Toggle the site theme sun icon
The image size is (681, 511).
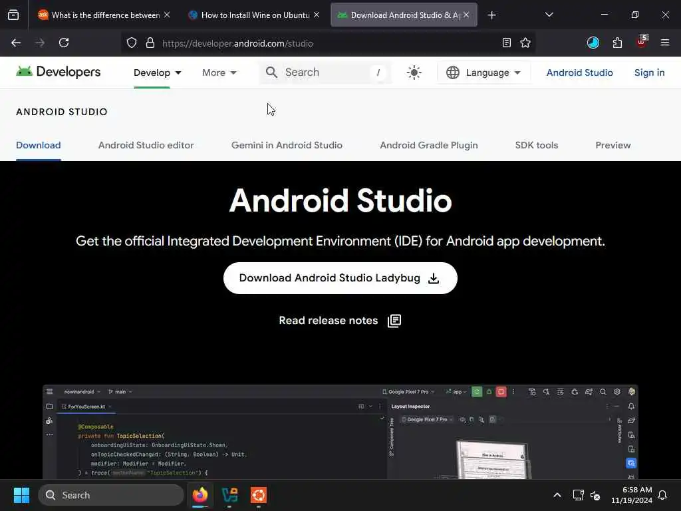(414, 73)
